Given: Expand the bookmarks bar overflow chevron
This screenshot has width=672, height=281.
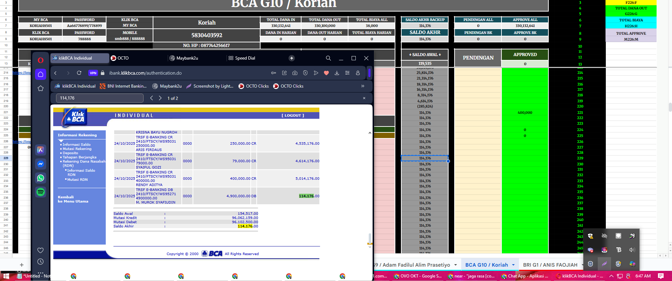Looking at the screenshot, I should [363, 86].
